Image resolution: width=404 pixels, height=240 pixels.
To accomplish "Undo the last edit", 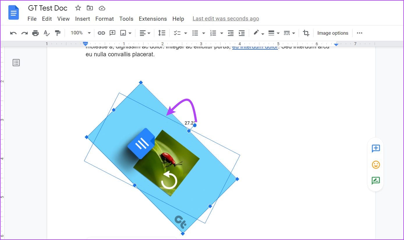I will click(13, 33).
